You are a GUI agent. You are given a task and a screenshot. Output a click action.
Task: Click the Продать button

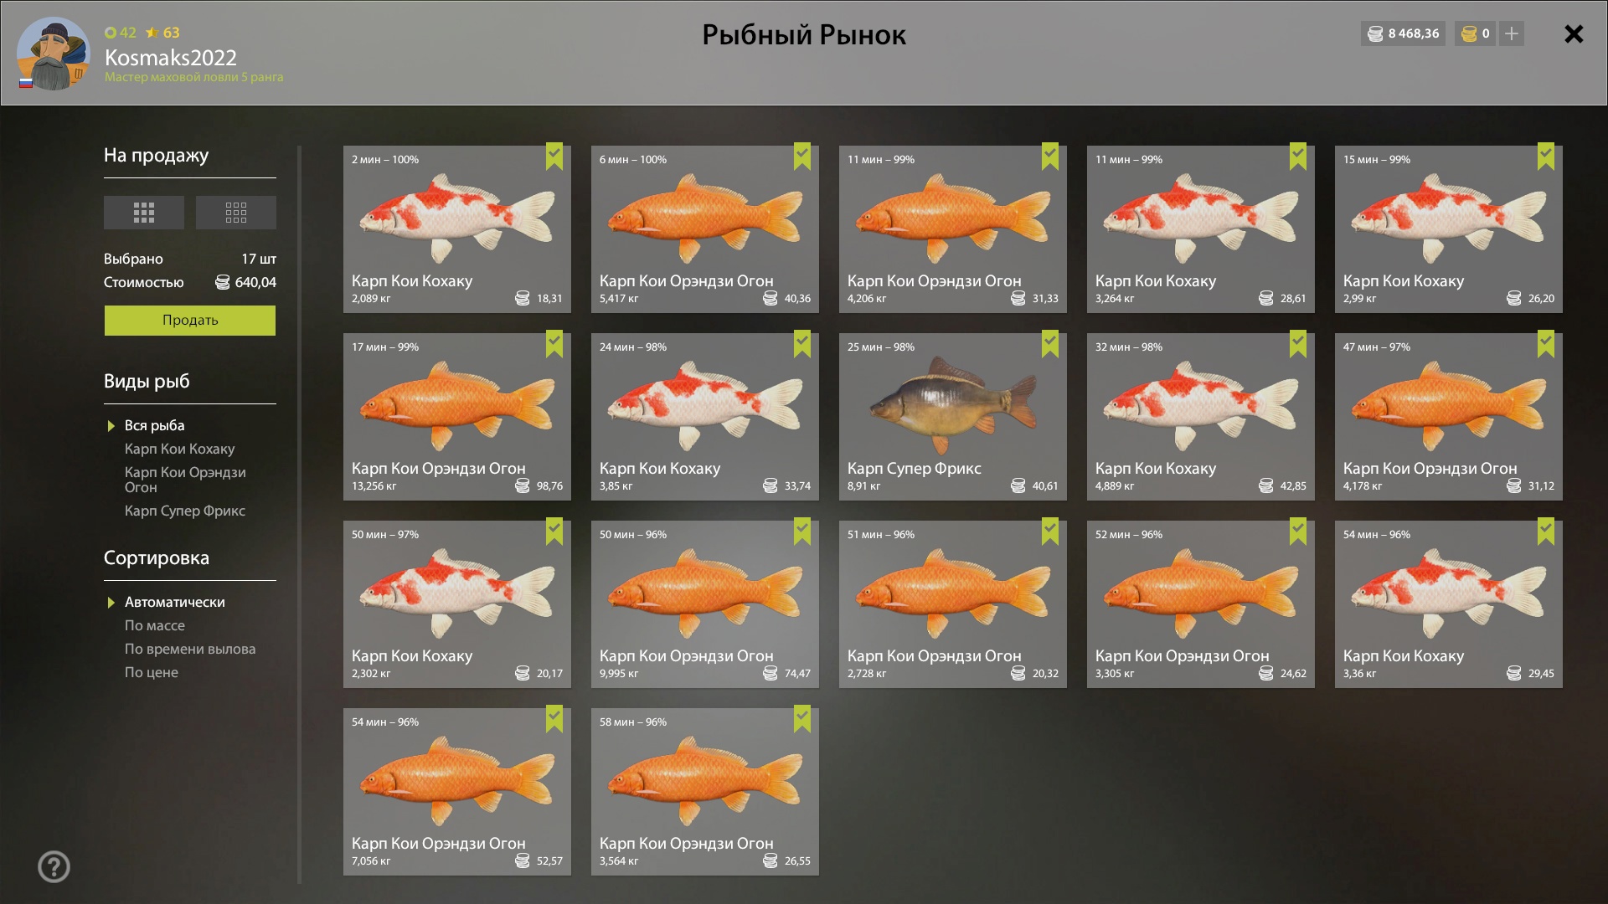pos(190,321)
